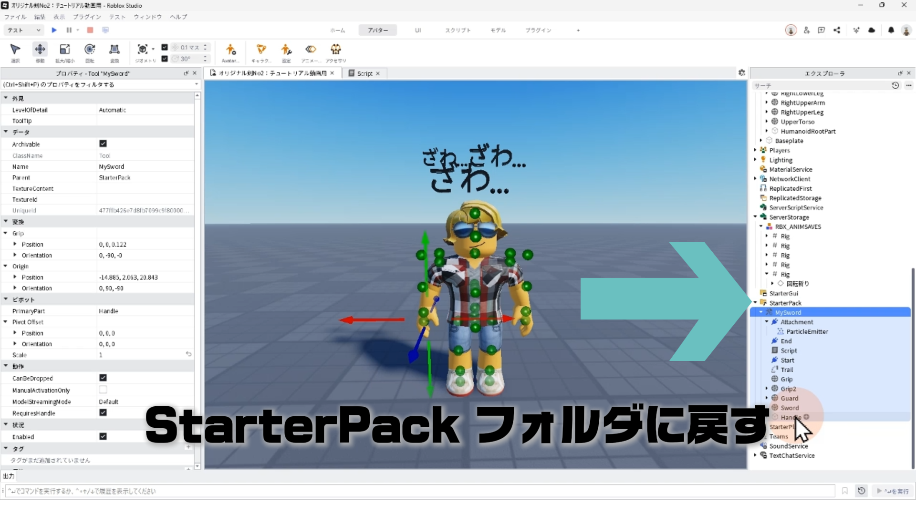Expand the Grip Position property
This screenshot has height=515, width=916.
[x=15, y=244]
